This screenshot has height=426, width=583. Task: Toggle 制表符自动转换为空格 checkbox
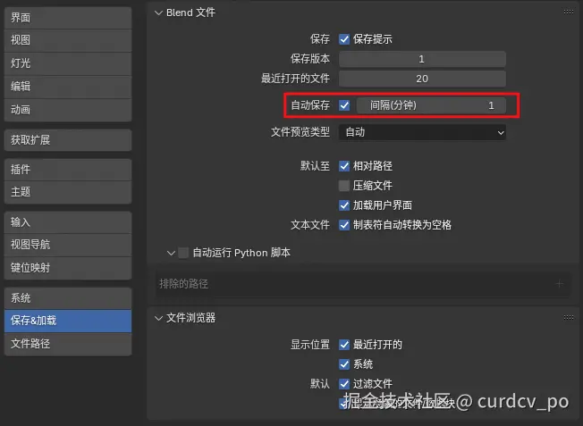(344, 225)
